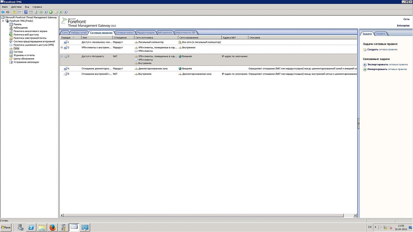Switch to the Сетевые платы tab
The height and width of the screenshot is (232, 413).
tap(125, 33)
